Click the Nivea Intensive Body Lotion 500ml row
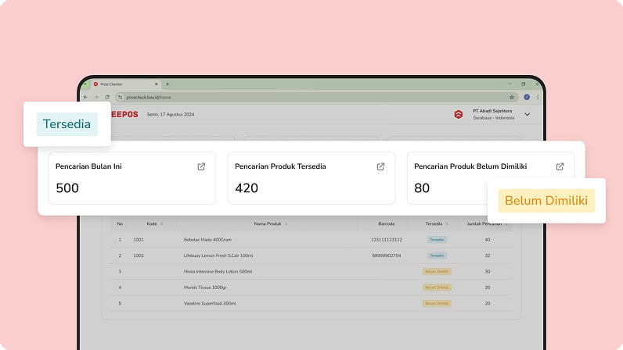The image size is (623, 350). [311, 271]
